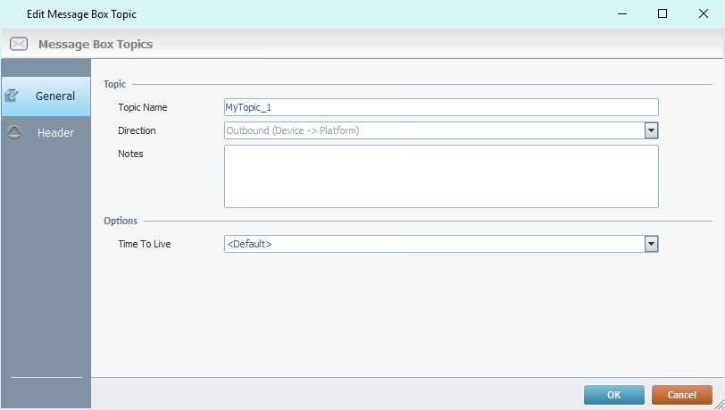Close the Edit Message Box Topic dialog

point(703,14)
